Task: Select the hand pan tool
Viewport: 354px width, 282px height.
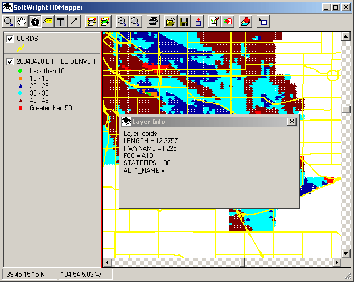Action: point(22,22)
